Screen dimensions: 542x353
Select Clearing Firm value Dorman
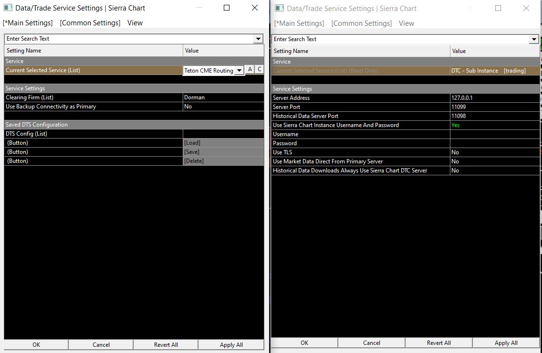223,97
